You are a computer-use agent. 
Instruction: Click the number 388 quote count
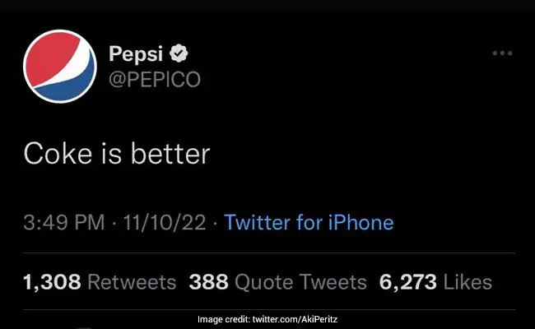tap(208, 282)
